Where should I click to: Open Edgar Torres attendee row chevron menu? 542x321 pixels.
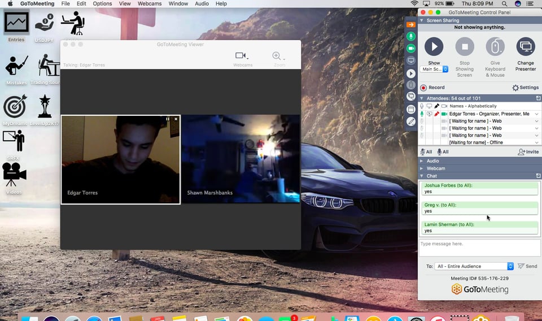[536, 114]
